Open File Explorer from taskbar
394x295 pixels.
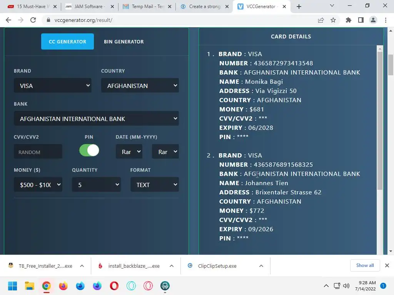pos(29,286)
